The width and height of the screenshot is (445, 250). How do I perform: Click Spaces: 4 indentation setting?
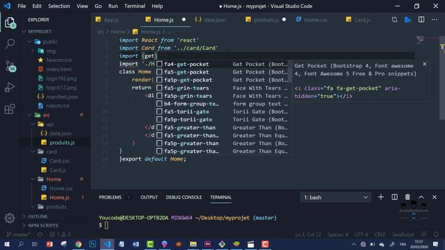pos(338,235)
